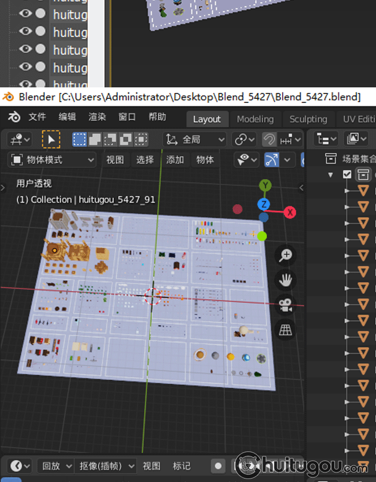Click the 标记 button in timeline header
376x482 pixels.
pyautogui.click(x=181, y=466)
